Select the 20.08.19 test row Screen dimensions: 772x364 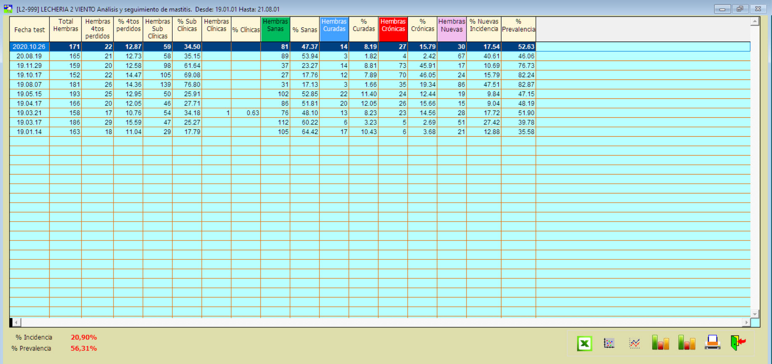(29, 56)
